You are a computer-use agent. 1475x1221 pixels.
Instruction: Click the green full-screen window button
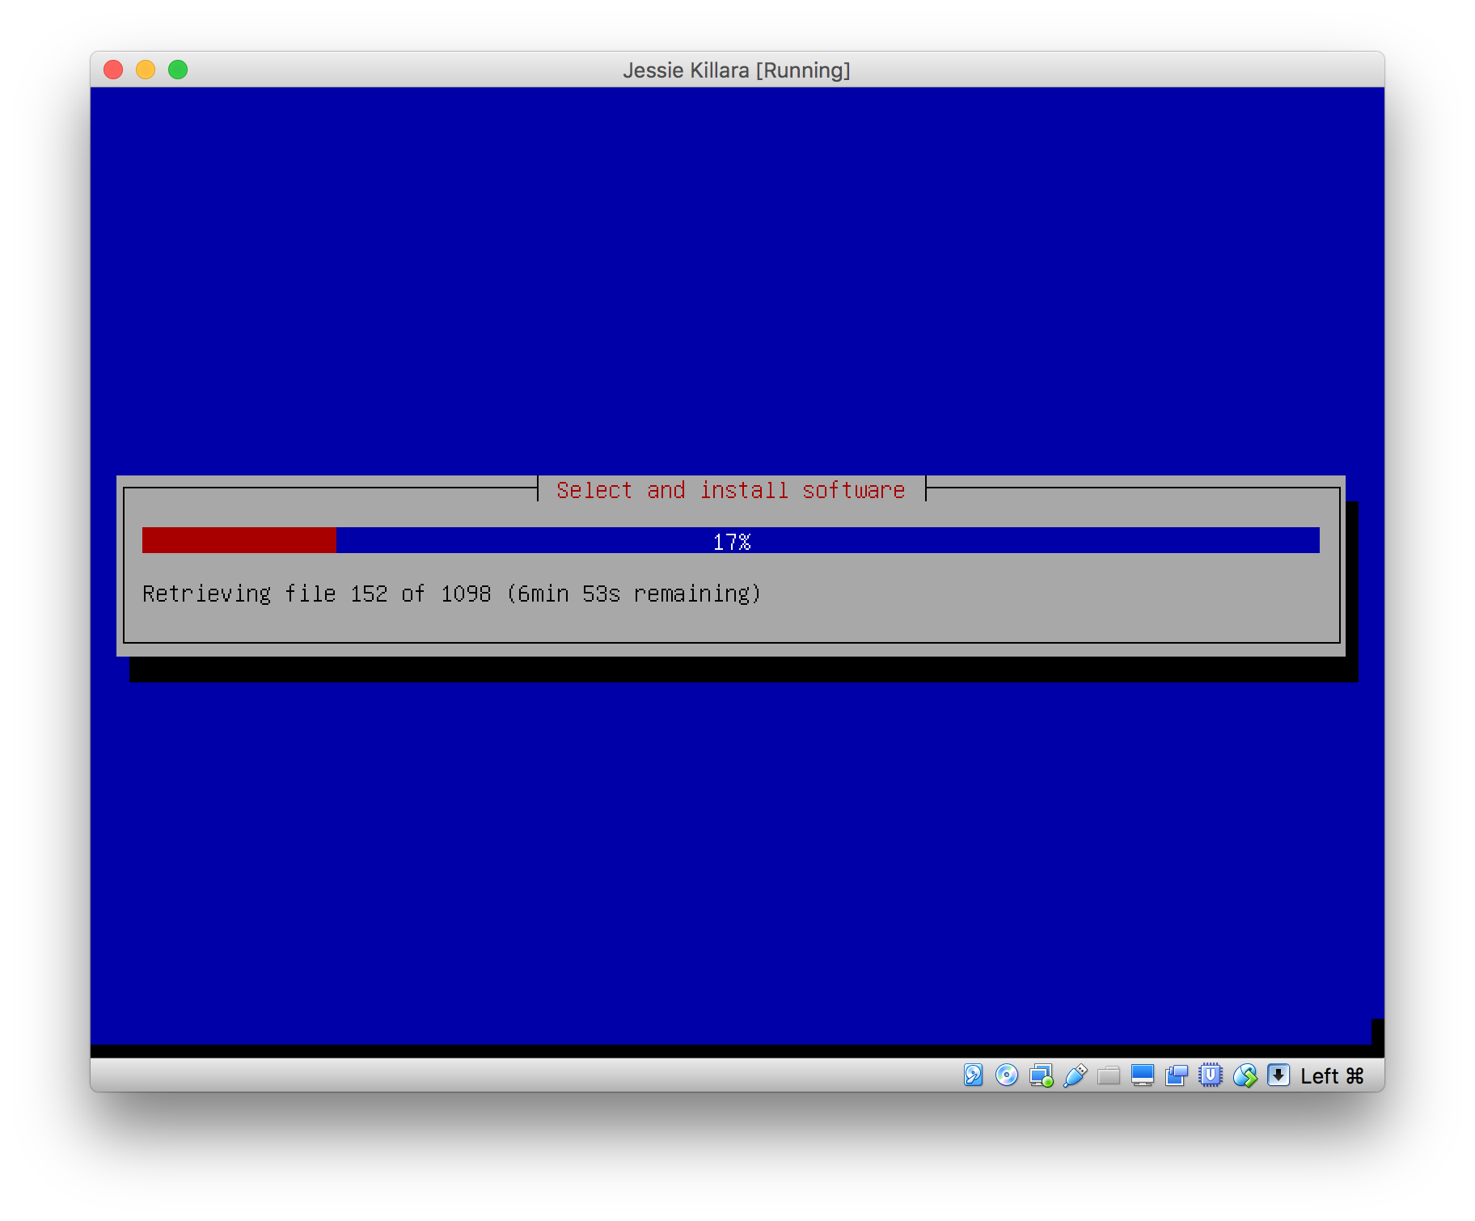(178, 70)
